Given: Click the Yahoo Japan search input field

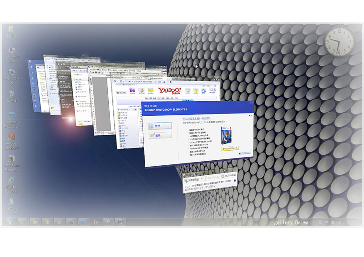Looking at the screenshot, I should (163, 101).
